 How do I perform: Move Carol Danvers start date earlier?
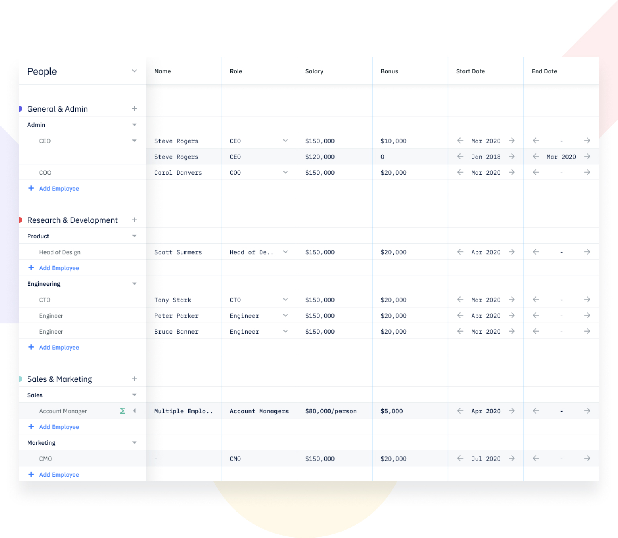pos(460,172)
